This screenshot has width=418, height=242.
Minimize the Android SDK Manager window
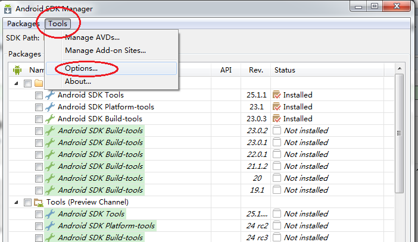[x=358, y=7]
